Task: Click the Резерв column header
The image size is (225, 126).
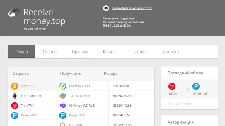Action: [111, 73]
